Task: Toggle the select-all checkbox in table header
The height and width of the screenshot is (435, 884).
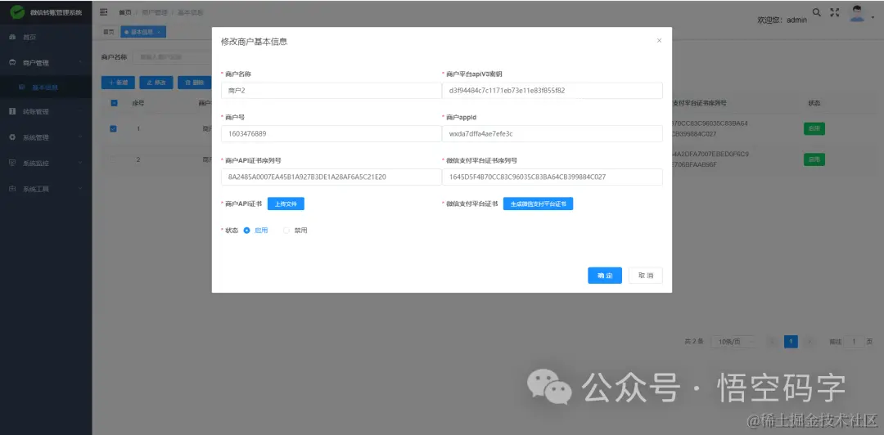Action: click(x=114, y=103)
